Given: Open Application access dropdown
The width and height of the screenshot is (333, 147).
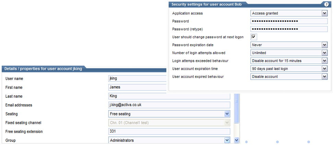Looking at the screenshot, I should tap(324, 13).
